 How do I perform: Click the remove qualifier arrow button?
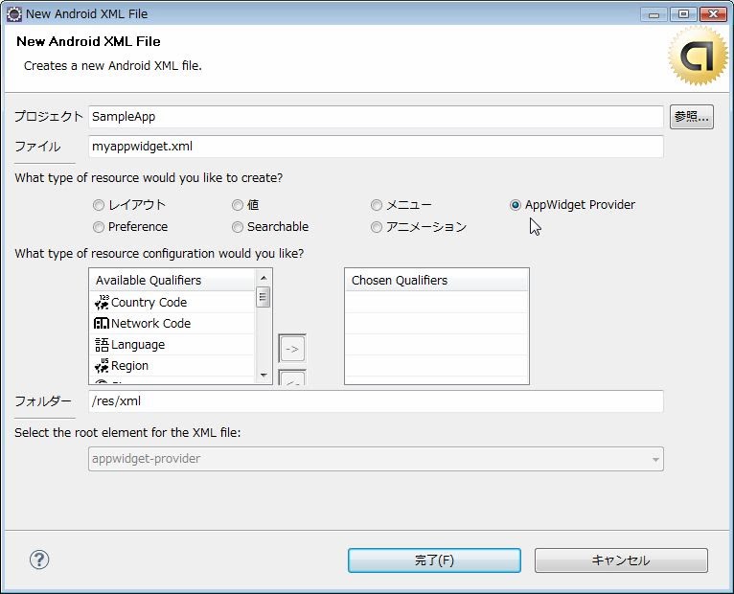point(292,378)
